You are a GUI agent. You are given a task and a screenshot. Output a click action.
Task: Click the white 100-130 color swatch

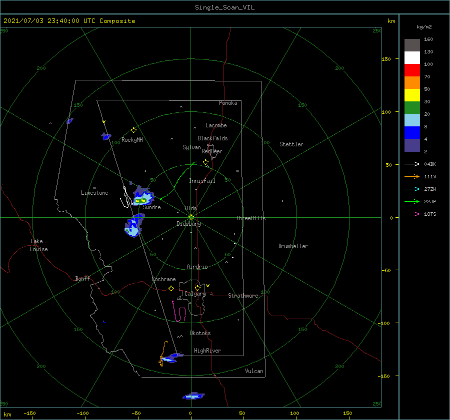[412, 57]
